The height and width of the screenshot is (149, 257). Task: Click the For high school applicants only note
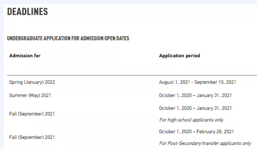coord(191,120)
